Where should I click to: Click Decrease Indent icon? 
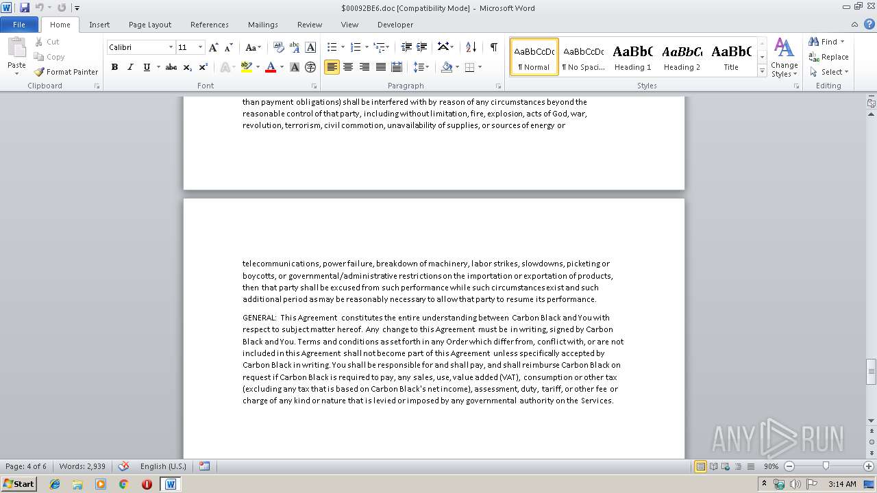coord(406,47)
